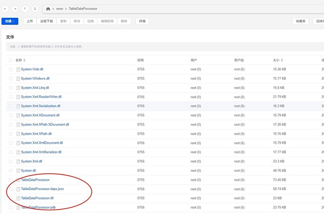Check the box for System.Xml.XmlDocument.dll
The width and height of the screenshot is (324, 214).
[10, 143]
